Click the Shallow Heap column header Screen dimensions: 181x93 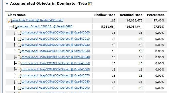(105, 15)
